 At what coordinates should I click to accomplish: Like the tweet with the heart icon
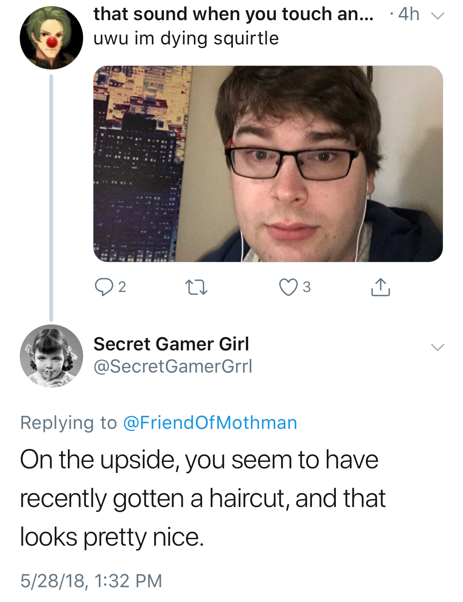pyautogui.click(x=288, y=287)
